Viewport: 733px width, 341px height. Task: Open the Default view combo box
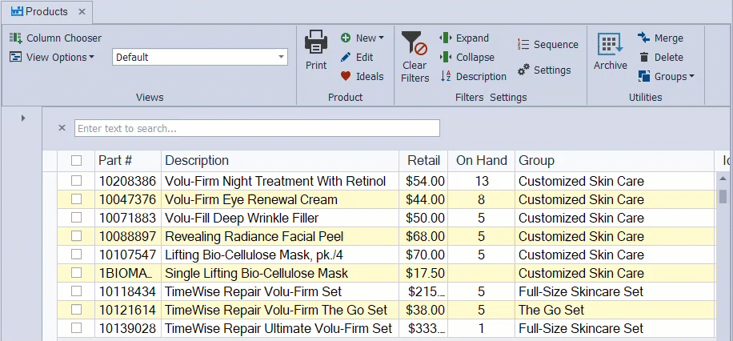click(x=200, y=57)
